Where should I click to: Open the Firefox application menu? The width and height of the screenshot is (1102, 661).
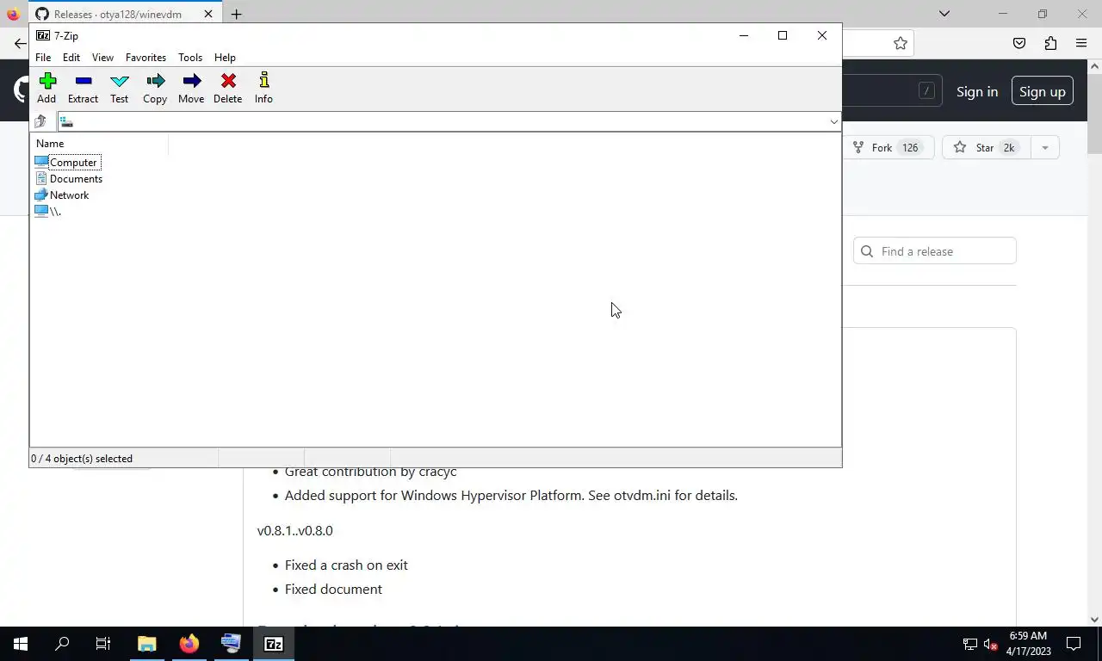1081,43
